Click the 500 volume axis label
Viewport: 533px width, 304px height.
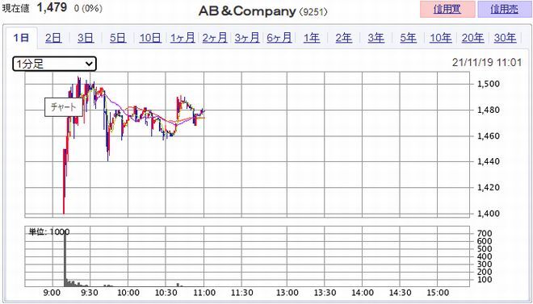[x=485, y=249]
